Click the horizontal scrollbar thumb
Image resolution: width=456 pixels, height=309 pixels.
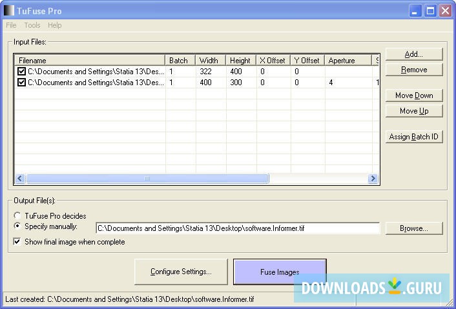tap(147, 178)
